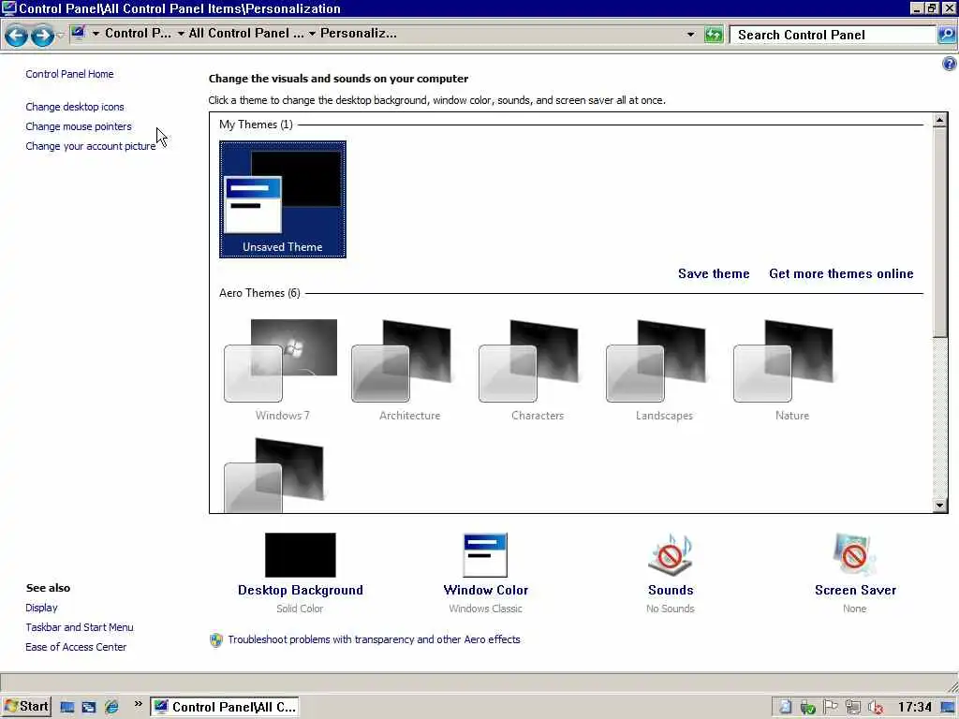Select the Nature Aero theme
Viewport: 959px width, 719px height.
click(792, 369)
